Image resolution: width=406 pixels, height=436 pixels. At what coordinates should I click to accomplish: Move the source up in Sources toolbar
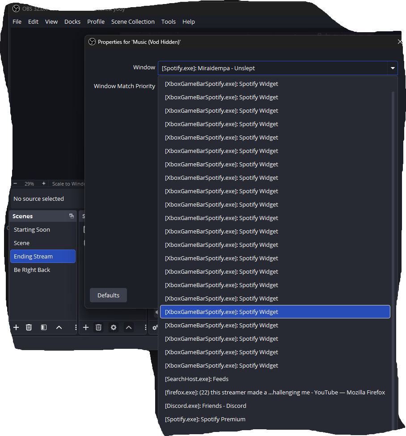[129, 327]
